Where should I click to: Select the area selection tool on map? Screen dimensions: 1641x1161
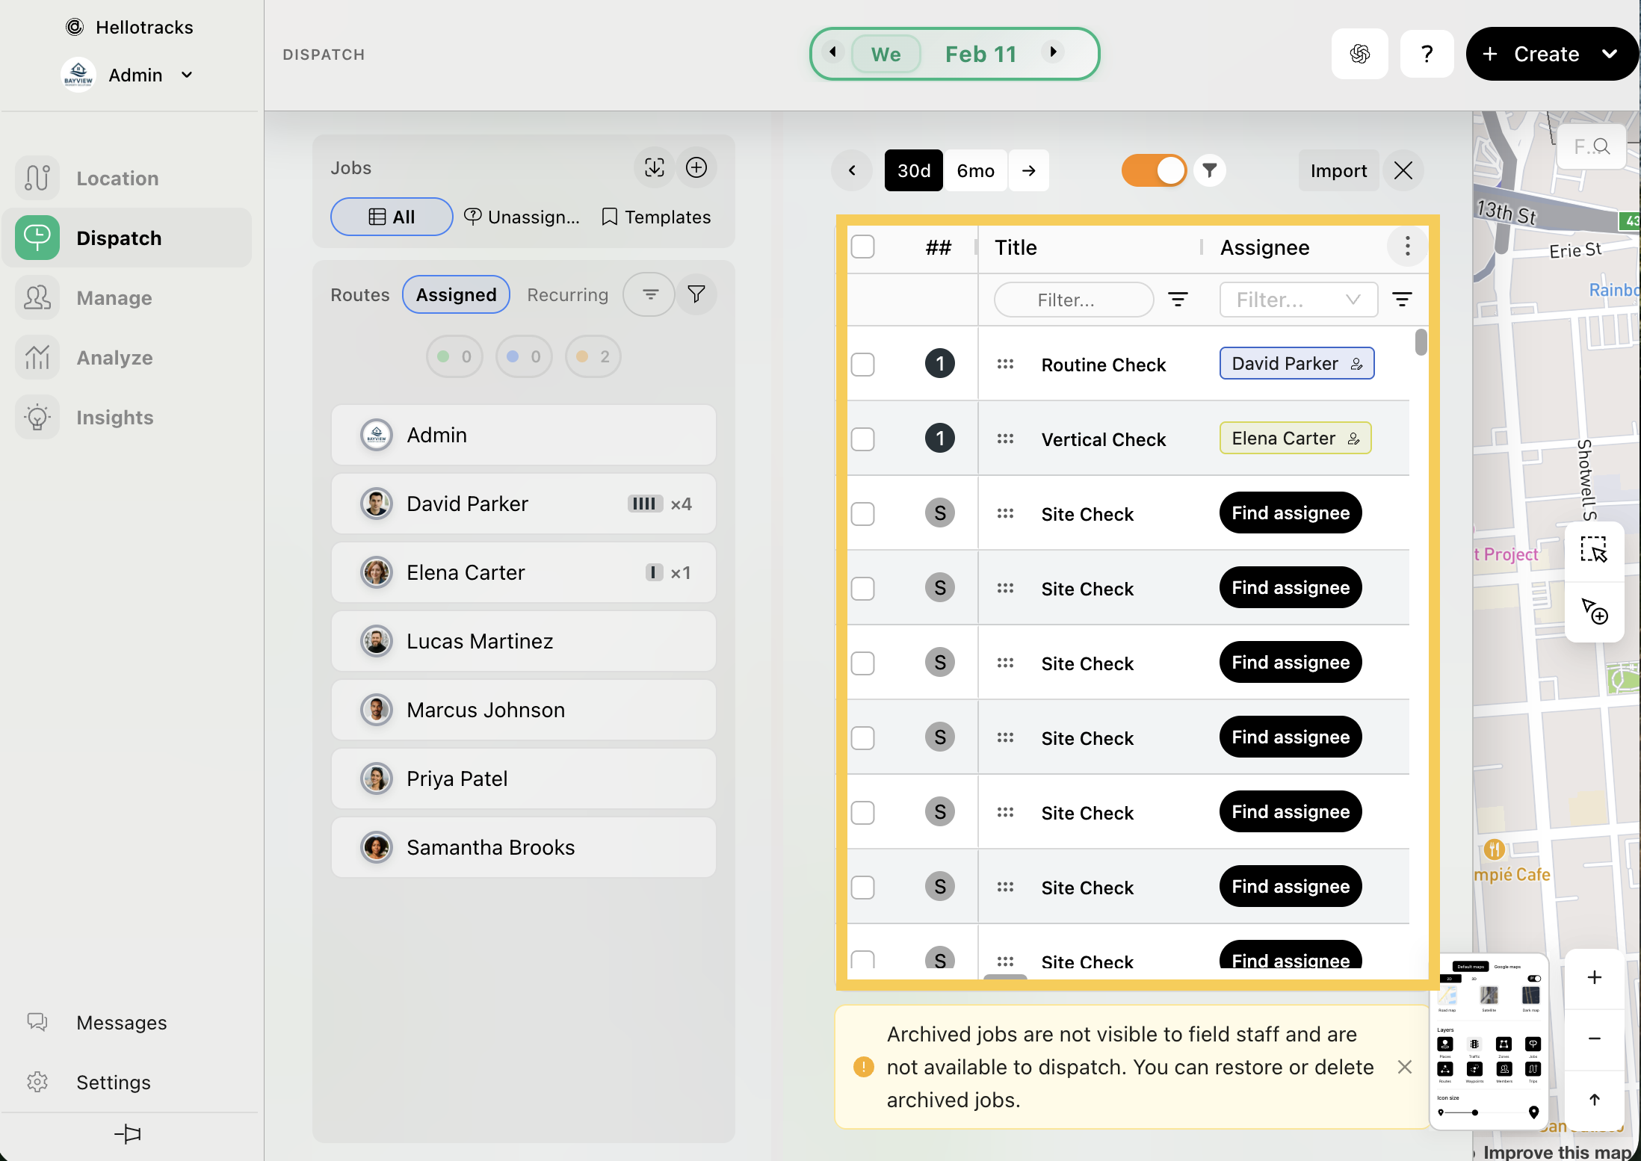[1593, 550]
